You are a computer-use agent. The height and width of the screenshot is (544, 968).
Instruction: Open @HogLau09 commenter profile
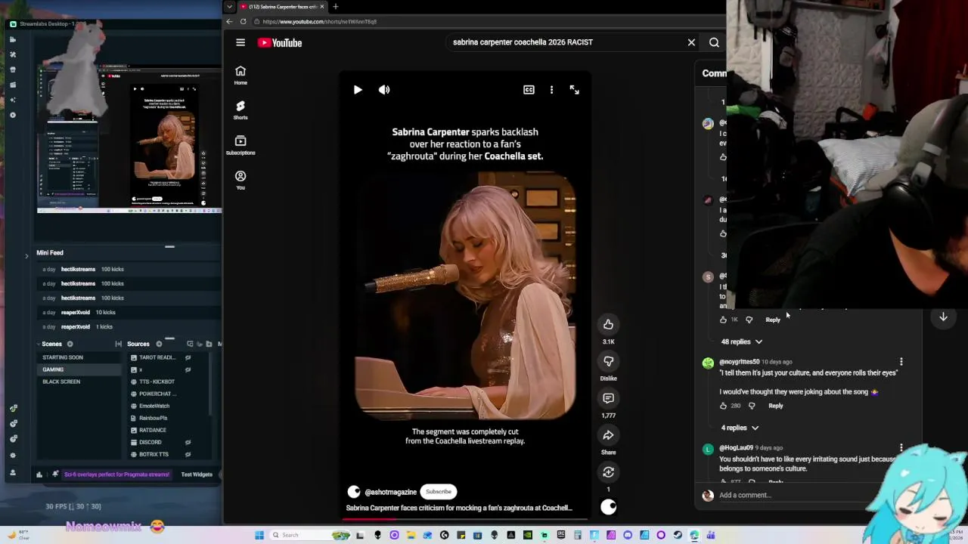tap(736, 448)
